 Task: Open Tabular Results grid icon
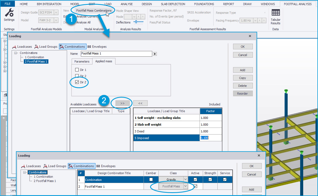click(x=276, y=13)
